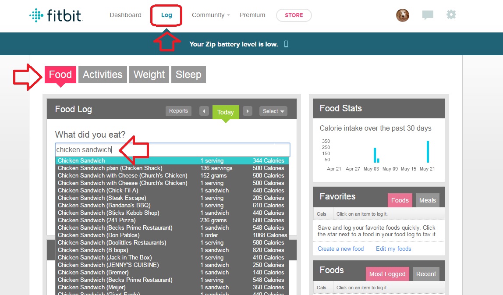
Task: Open the Log menu item
Action: [x=166, y=15]
